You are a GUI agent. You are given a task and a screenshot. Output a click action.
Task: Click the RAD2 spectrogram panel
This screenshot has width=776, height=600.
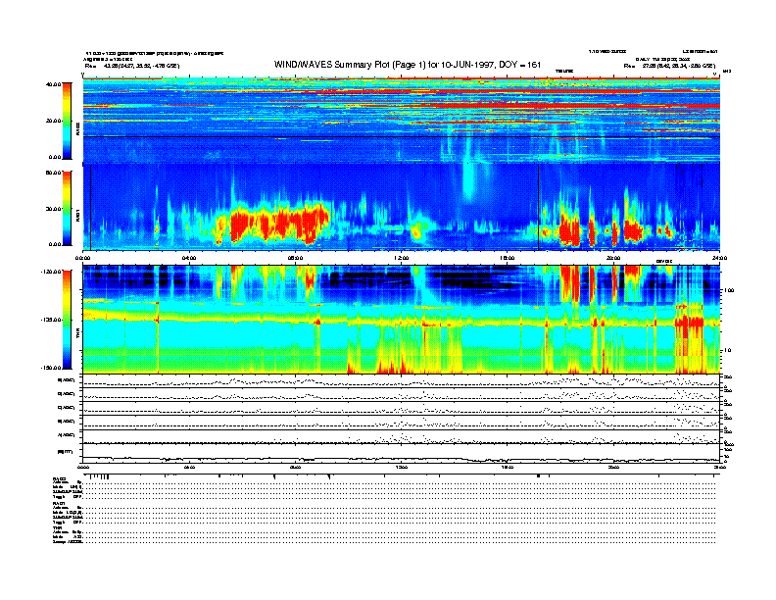point(402,120)
